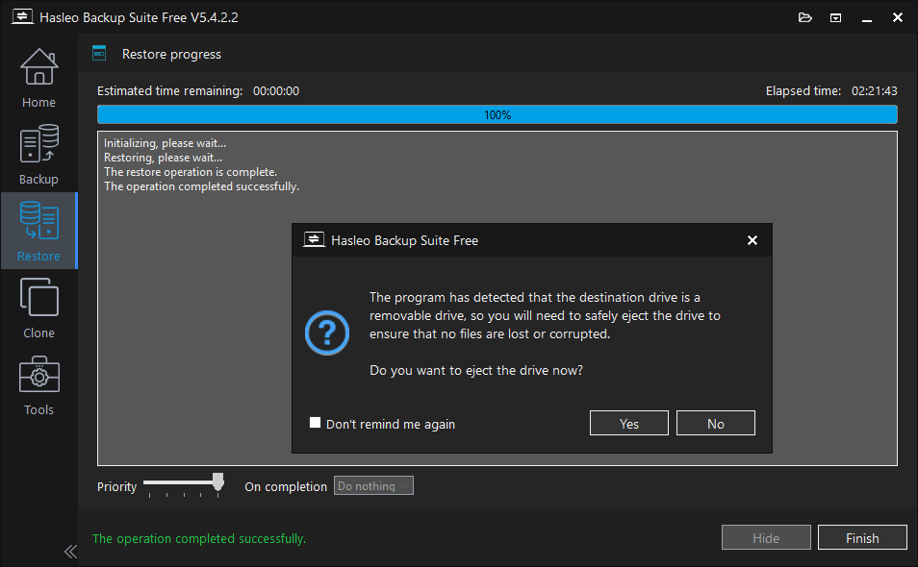Open the Backup section in sidebar
918x567 pixels.
38,155
